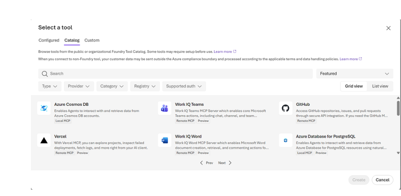Click the Create button
Screen dimensions: 401x196
click(x=359, y=180)
